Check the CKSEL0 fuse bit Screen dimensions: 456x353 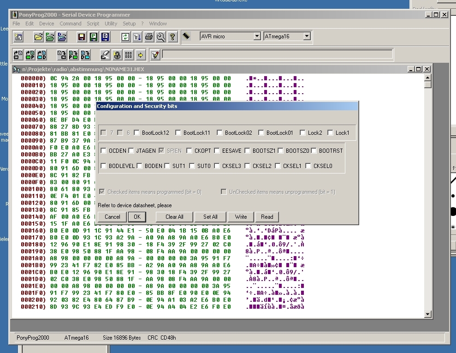308,166
